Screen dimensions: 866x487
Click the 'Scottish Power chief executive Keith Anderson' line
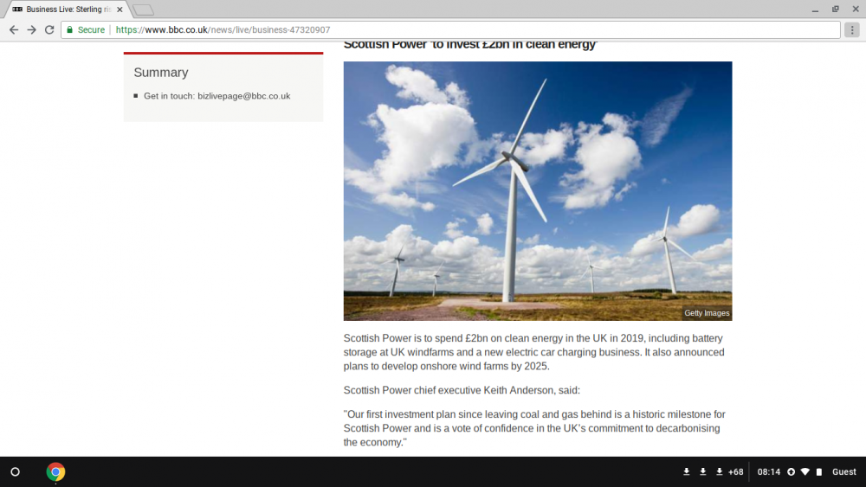[462, 390]
